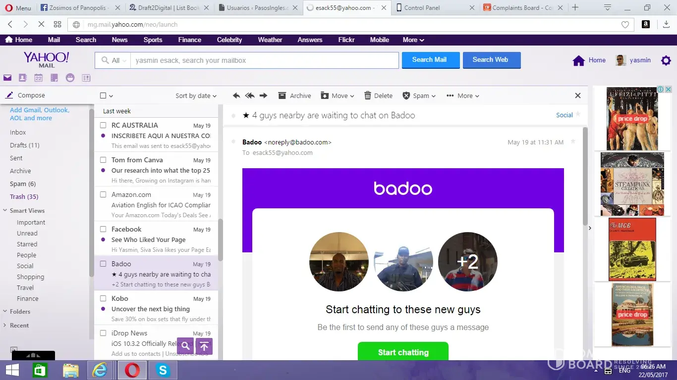Collapse the Smart Views section
Screen dimensions: 677x380
[5, 211]
